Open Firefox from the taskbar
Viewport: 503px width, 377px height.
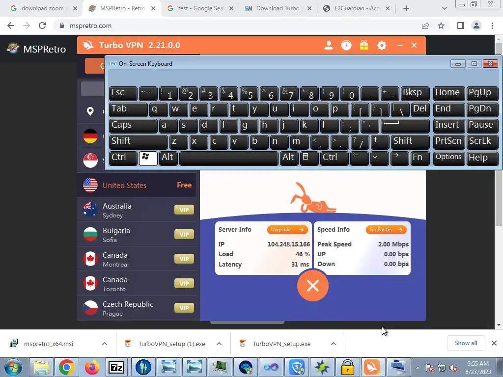(92, 367)
